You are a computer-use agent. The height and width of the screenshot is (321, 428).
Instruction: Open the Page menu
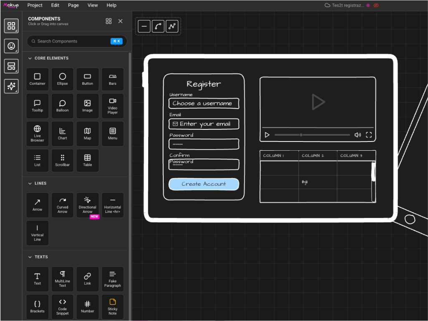point(73,5)
